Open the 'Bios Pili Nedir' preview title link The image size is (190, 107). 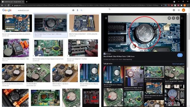pyautogui.click(x=119, y=56)
